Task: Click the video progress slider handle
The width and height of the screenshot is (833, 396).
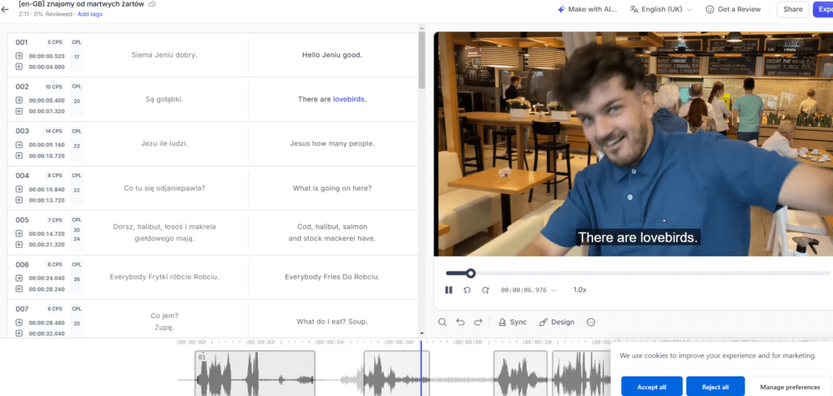Action: [470, 273]
